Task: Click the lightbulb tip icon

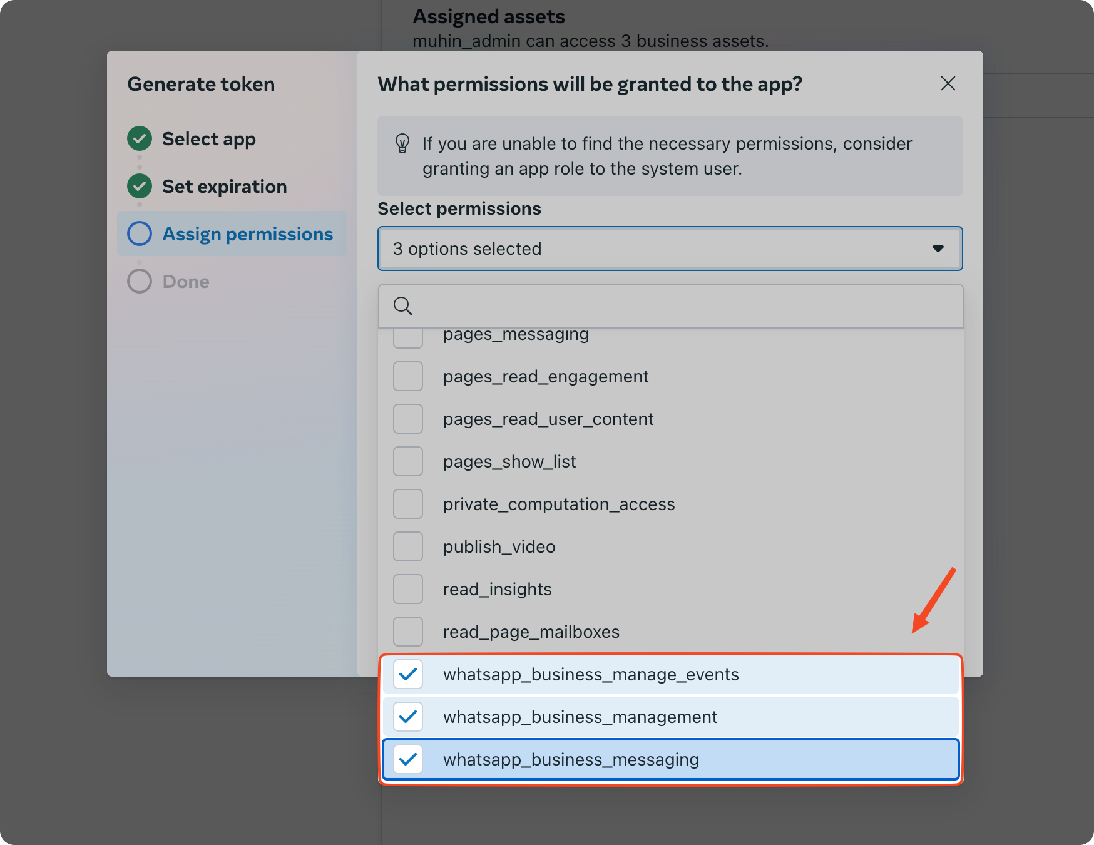Action: click(402, 143)
